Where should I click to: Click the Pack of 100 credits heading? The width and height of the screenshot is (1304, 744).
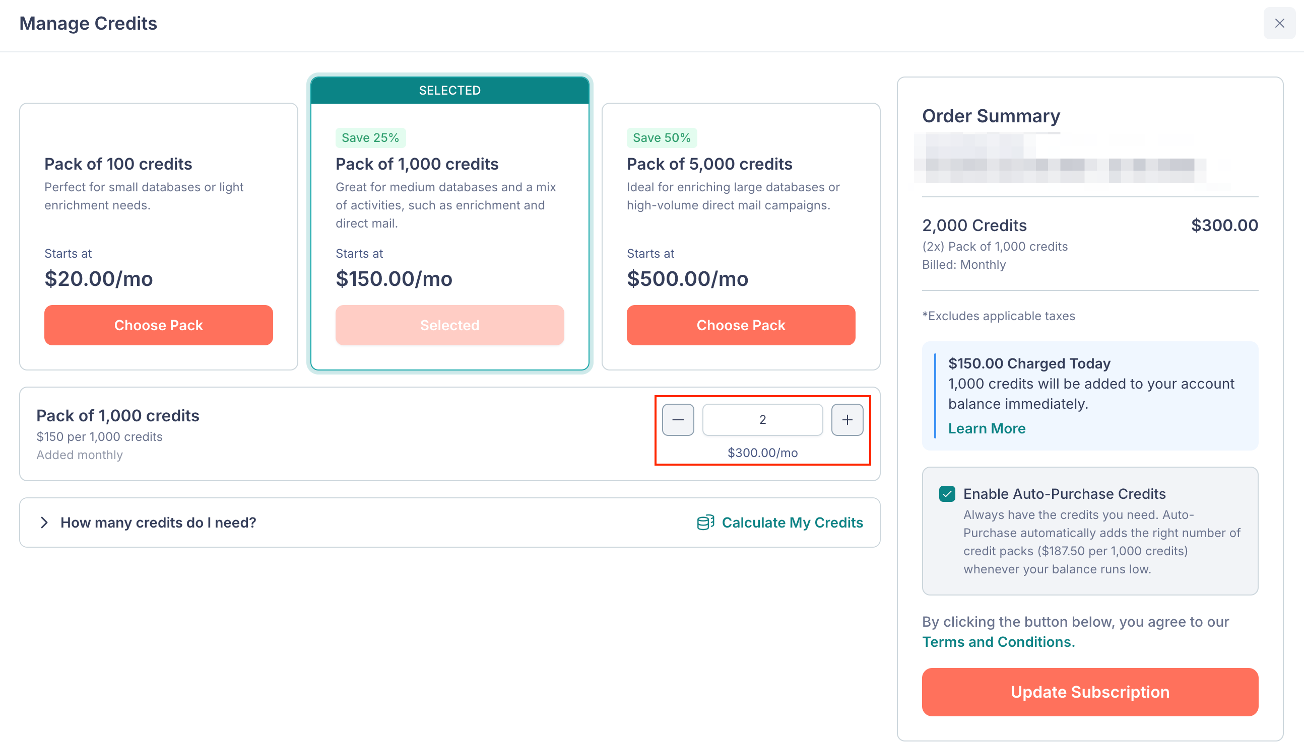click(x=118, y=164)
